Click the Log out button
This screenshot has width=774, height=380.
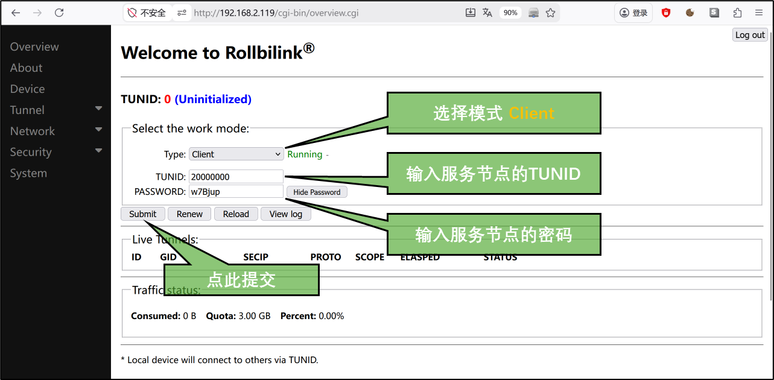[750, 35]
